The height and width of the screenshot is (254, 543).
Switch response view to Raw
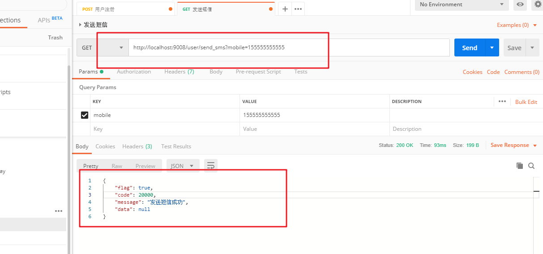(117, 166)
